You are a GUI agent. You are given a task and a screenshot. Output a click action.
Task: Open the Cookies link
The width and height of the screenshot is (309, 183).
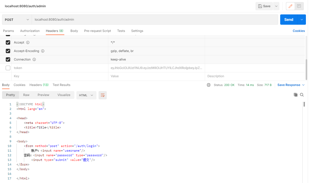(x=298, y=31)
